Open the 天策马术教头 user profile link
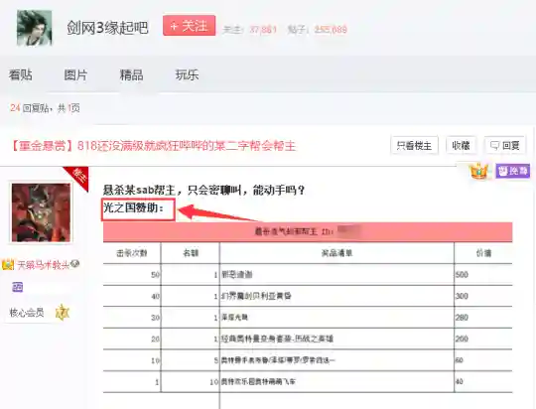The height and width of the screenshot is (409, 536). coord(44,265)
